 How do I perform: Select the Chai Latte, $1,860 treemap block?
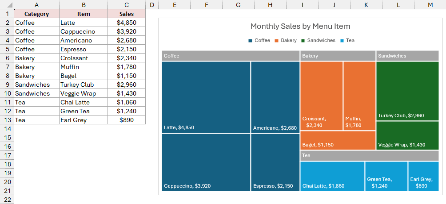pos(332,176)
